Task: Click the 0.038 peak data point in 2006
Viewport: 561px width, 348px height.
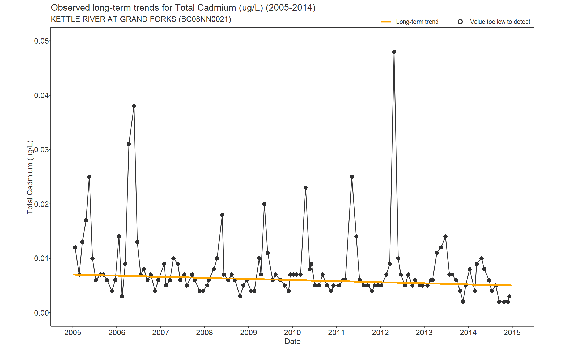Action: [x=134, y=106]
